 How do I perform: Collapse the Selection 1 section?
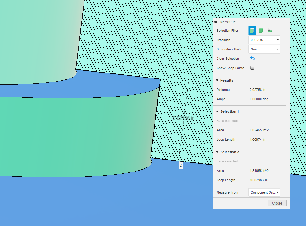coord(217,111)
